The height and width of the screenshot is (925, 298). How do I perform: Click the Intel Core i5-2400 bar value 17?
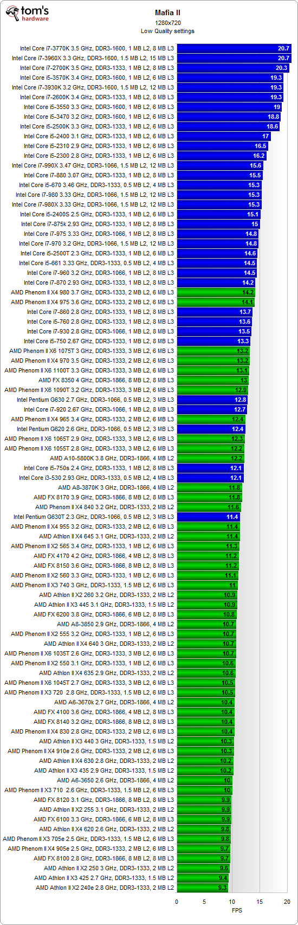coord(265,136)
